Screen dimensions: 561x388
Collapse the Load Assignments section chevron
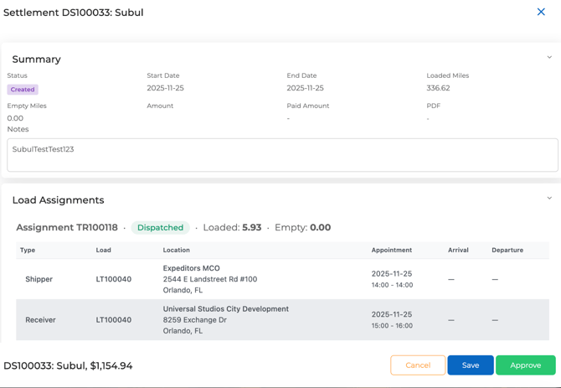coord(549,199)
